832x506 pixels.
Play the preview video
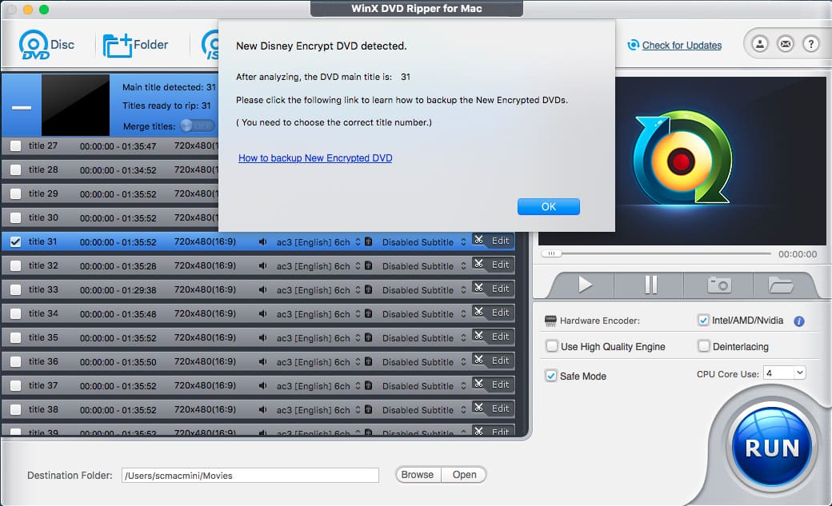coord(585,285)
